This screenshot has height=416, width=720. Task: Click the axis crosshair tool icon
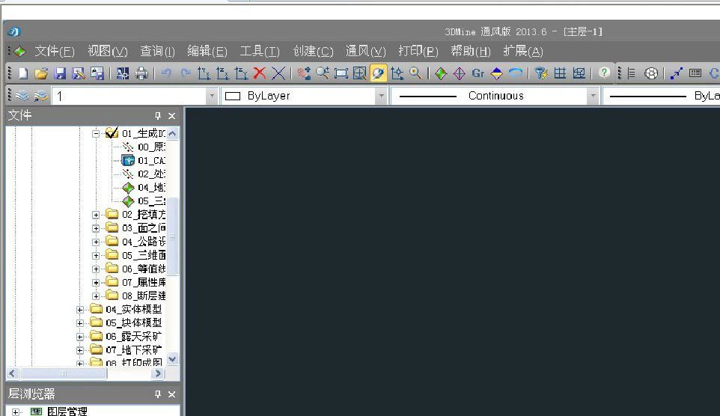(397, 73)
